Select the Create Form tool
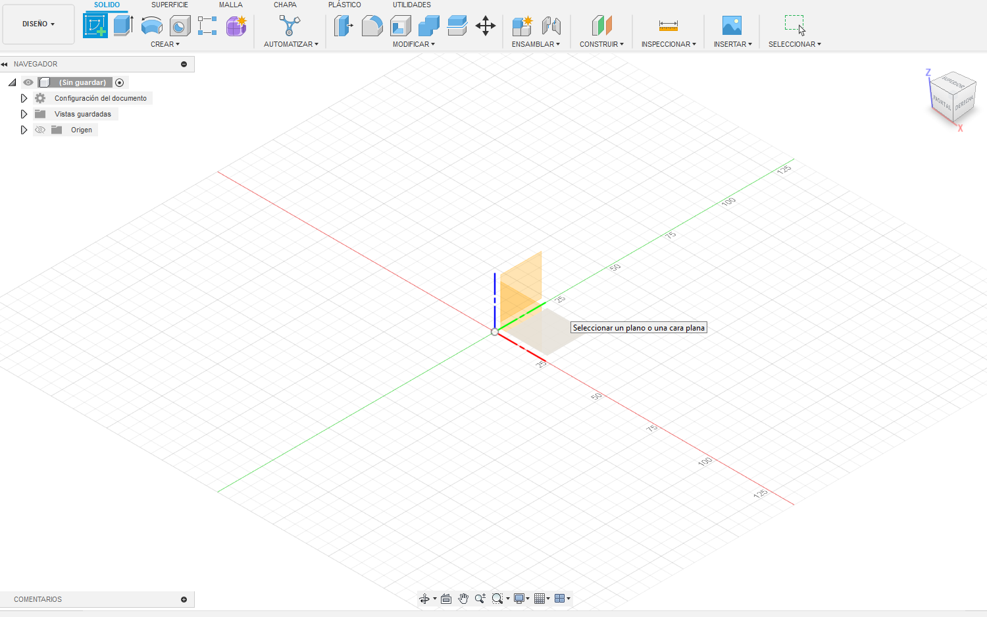Screen dimensions: 987x617 tap(236, 26)
